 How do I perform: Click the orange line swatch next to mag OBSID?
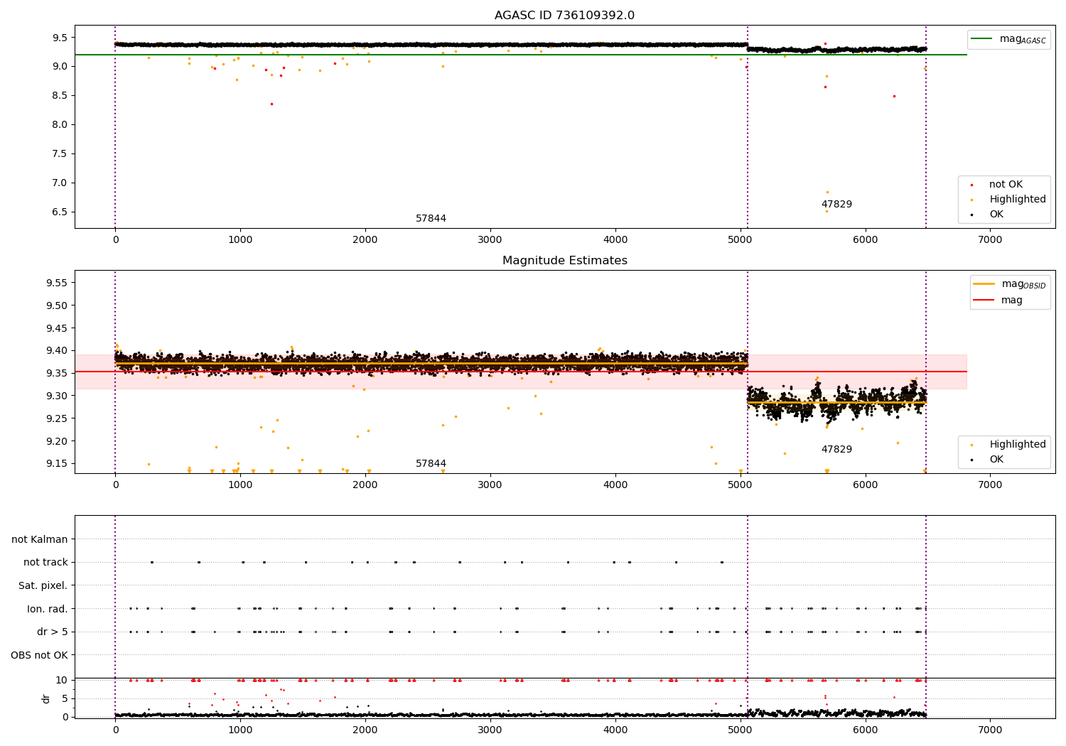point(984,284)
